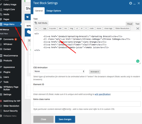This screenshot has height=124, width=142.
Task: Click the Gallery Image sidebar icon
Action: coord(1,5)
